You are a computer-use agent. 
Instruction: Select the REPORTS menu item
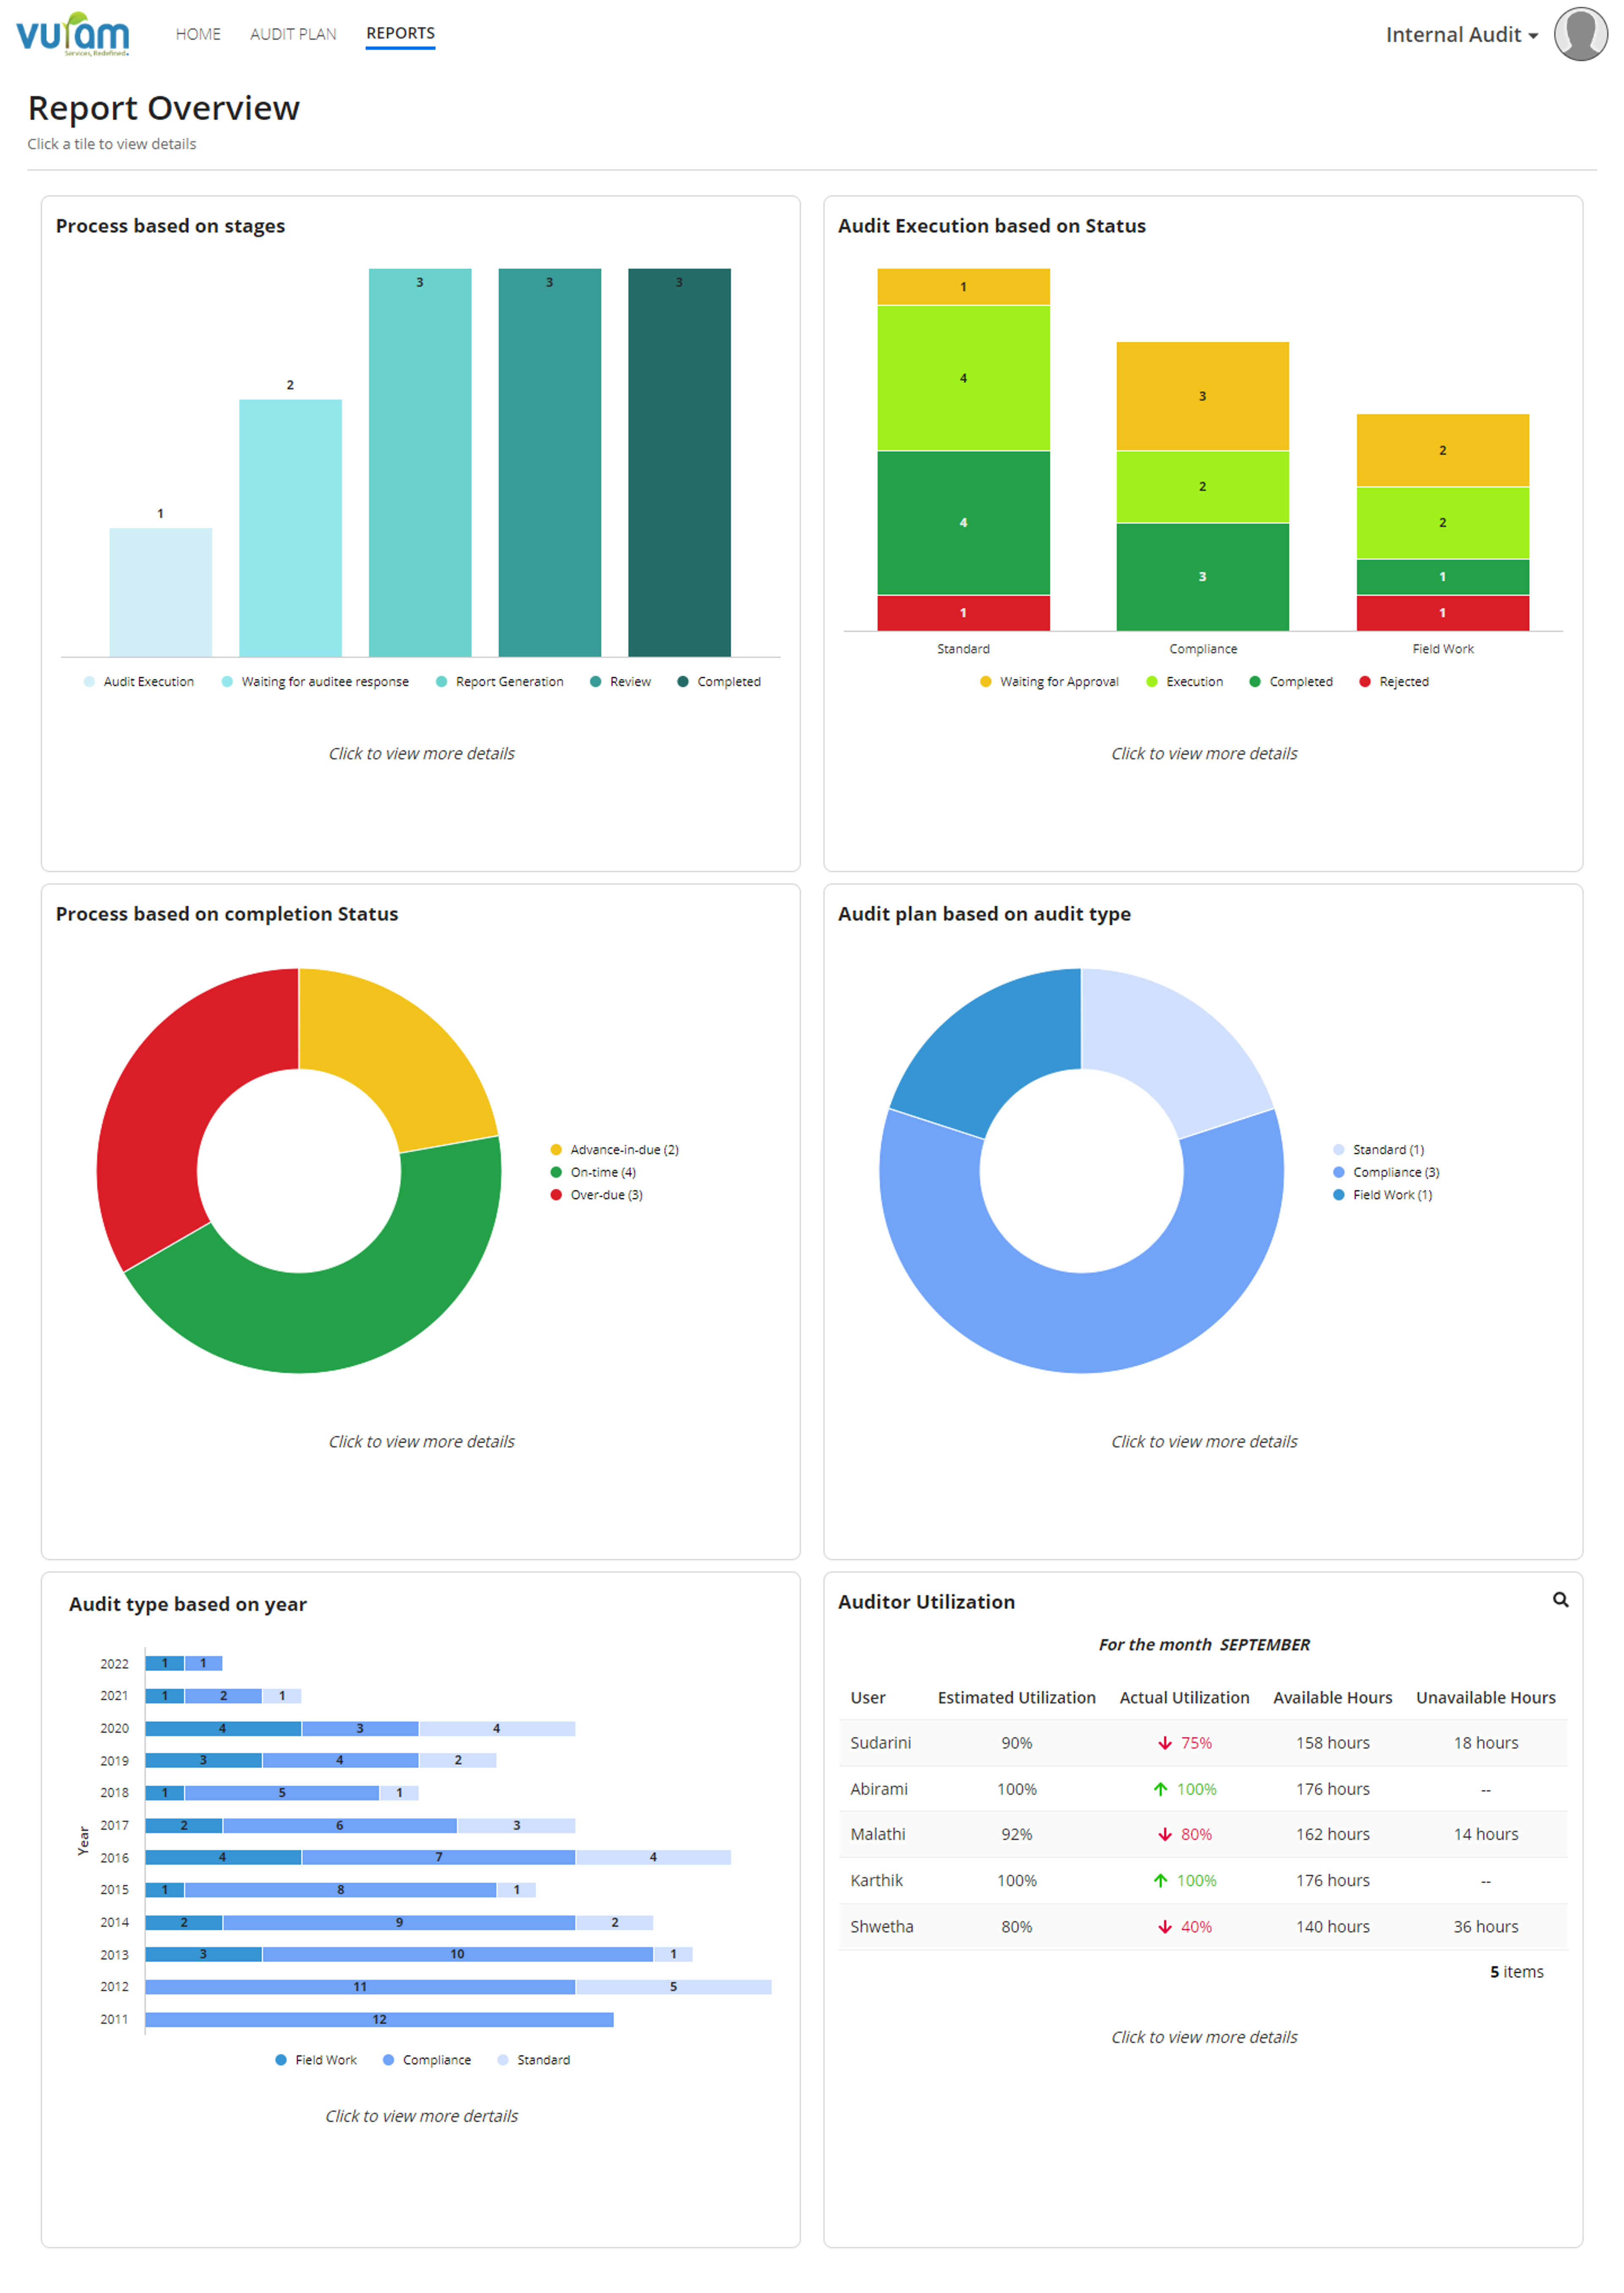click(x=400, y=33)
